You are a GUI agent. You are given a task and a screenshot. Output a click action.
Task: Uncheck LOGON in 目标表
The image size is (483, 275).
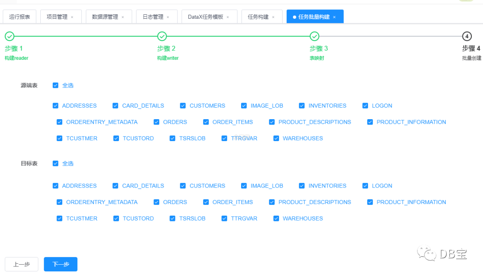(x=365, y=186)
